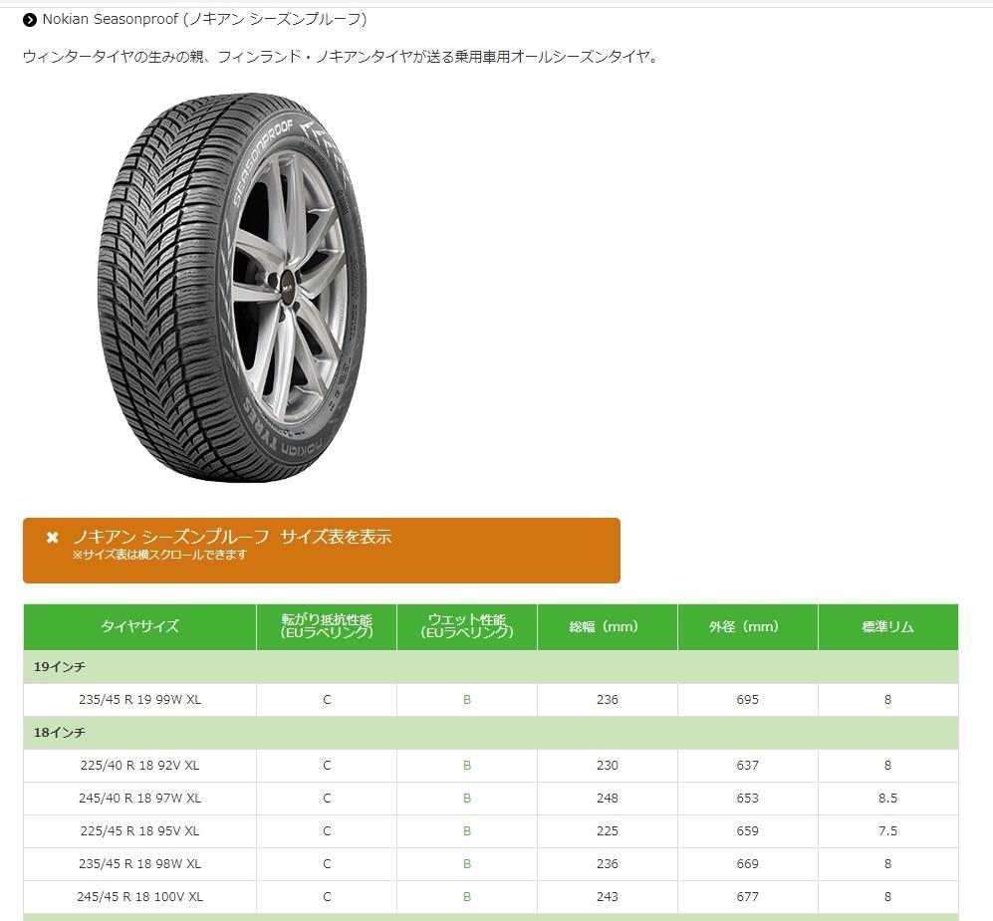Click wet grade B in the 245/40 R 18 row
The height and width of the screenshot is (921, 993).
(x=467, y=799)
